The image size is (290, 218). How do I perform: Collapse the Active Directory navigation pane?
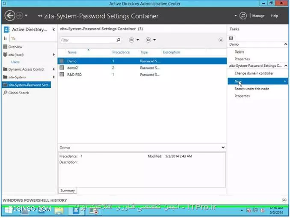pyautogui.click(x=53, y=30)
